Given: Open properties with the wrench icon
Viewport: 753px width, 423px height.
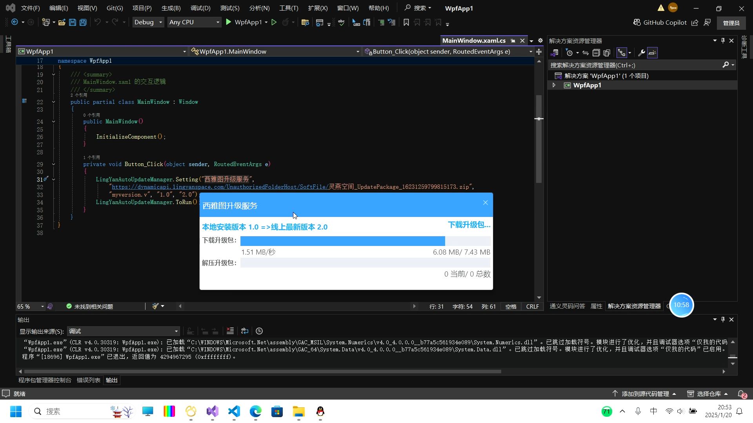Looking at the screenshot, I should (x=642, y=53).
